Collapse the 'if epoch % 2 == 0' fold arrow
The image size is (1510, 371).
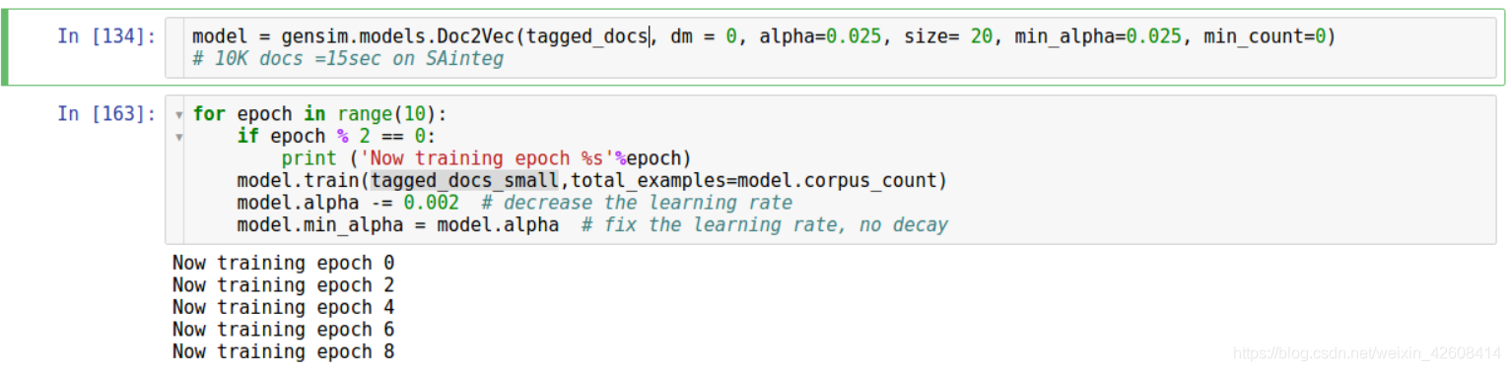click(x=178, y=137)
